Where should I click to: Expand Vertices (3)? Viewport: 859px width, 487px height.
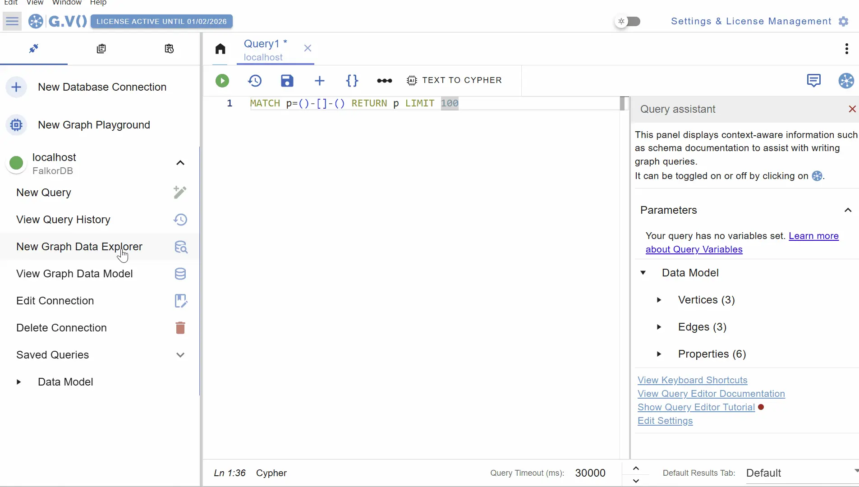coord(659,300)
